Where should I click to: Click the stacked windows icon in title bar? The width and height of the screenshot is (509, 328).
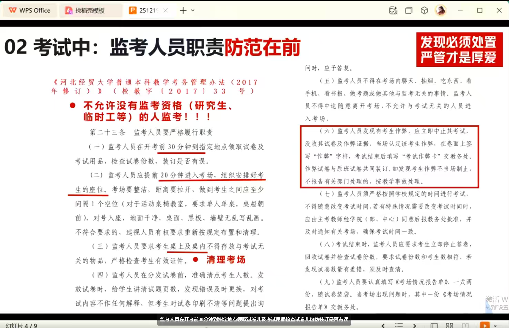tap(409, 10)
